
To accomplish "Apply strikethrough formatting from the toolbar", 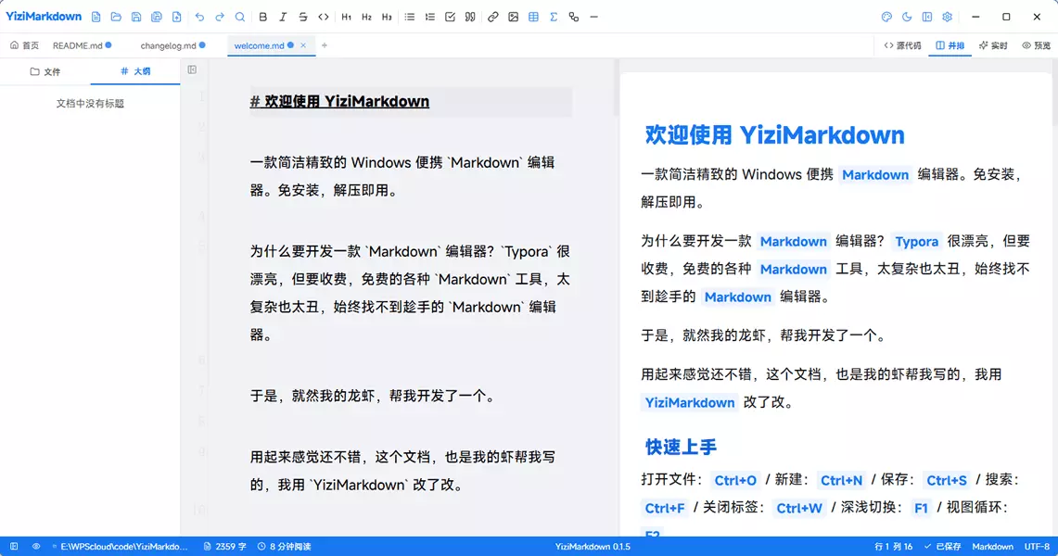I will 303,17.
